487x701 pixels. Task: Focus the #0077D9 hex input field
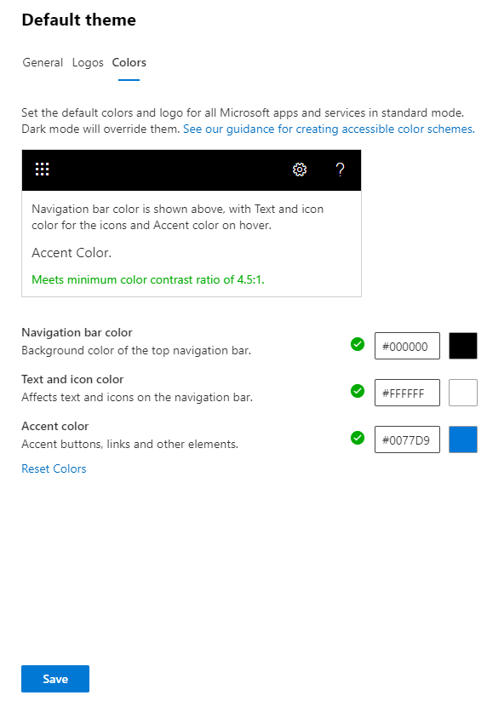pyautogui.click(x=407, y=440)
